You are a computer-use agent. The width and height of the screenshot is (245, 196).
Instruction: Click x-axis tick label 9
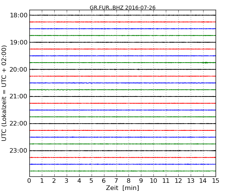point(141,181)
